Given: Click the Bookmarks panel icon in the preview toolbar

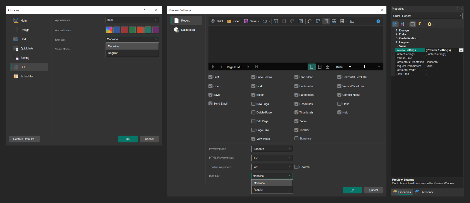Looking at the screenshot, I should coord(276,21).
